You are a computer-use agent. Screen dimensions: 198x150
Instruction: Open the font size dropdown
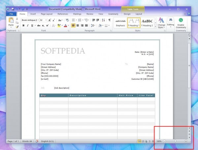point(46,20)
